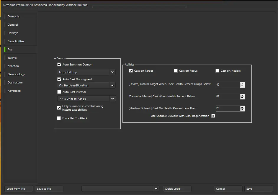The height and width of the screenshot is (195, 278).
Task: Click the Load from File button
Action: tap(19, 189)
